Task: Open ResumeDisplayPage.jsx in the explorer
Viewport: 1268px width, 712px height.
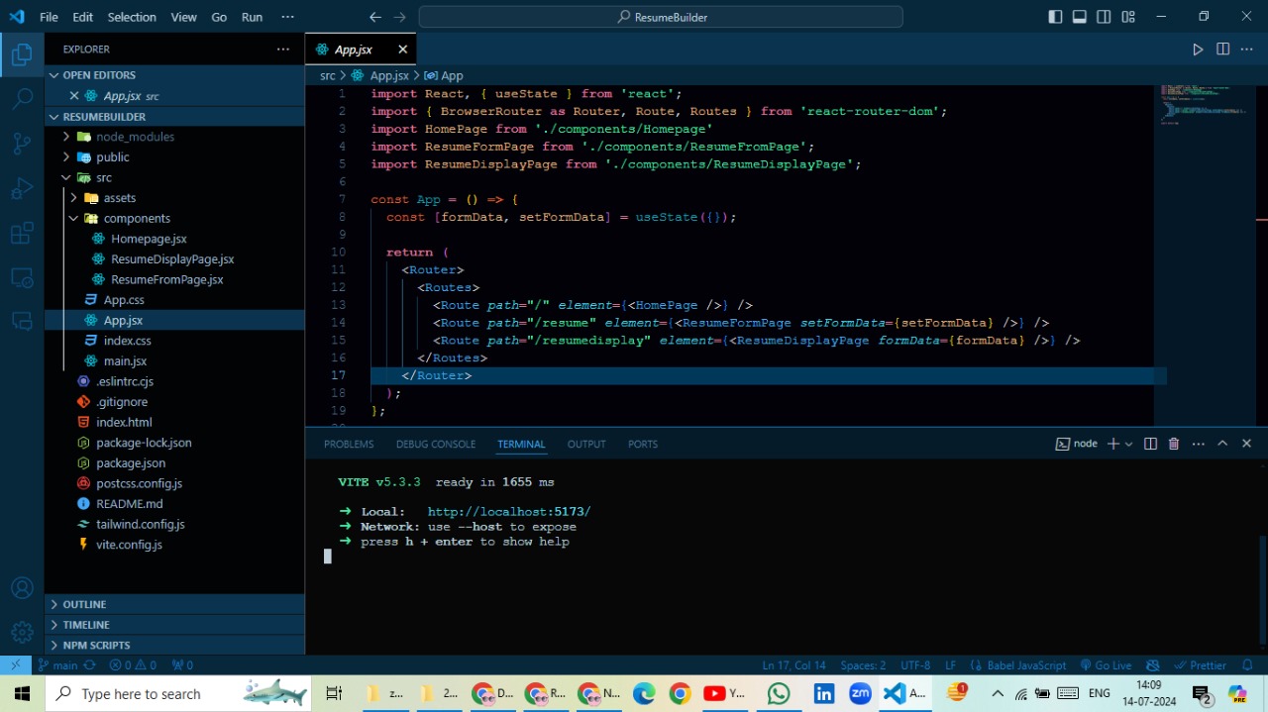Action: tap(172, 259)
